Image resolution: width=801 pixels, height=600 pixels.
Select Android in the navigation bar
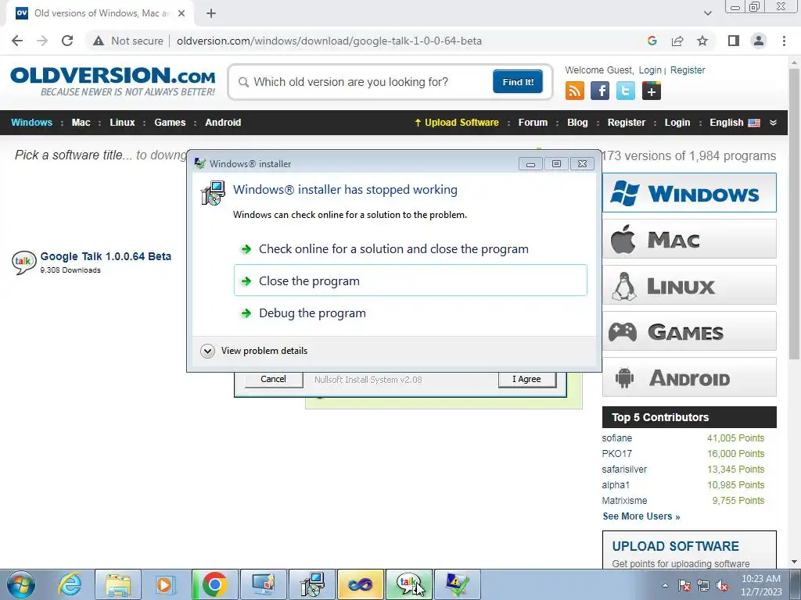coord(223,123)
